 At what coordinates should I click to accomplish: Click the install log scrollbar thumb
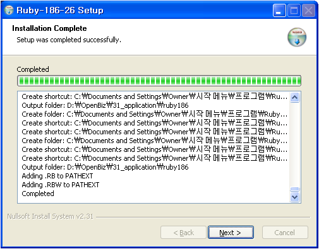(294, 189)
